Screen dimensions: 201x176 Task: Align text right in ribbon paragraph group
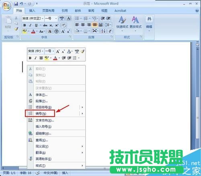89,25
